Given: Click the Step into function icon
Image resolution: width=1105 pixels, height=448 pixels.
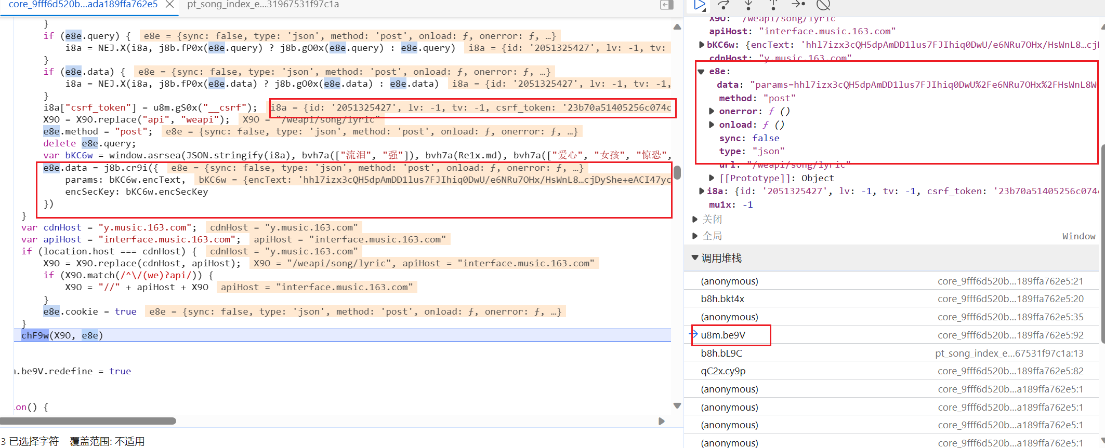Looking at the screenshot, I should coord(748,5).
